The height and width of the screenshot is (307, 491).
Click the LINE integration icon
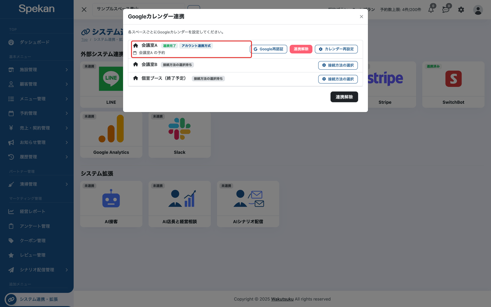tap(111, 79)
